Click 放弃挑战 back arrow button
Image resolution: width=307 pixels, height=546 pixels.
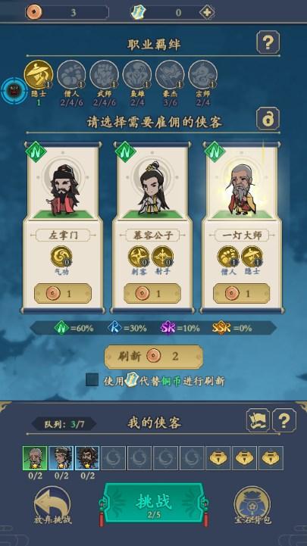pyautogui.click(x=52, y=505)
